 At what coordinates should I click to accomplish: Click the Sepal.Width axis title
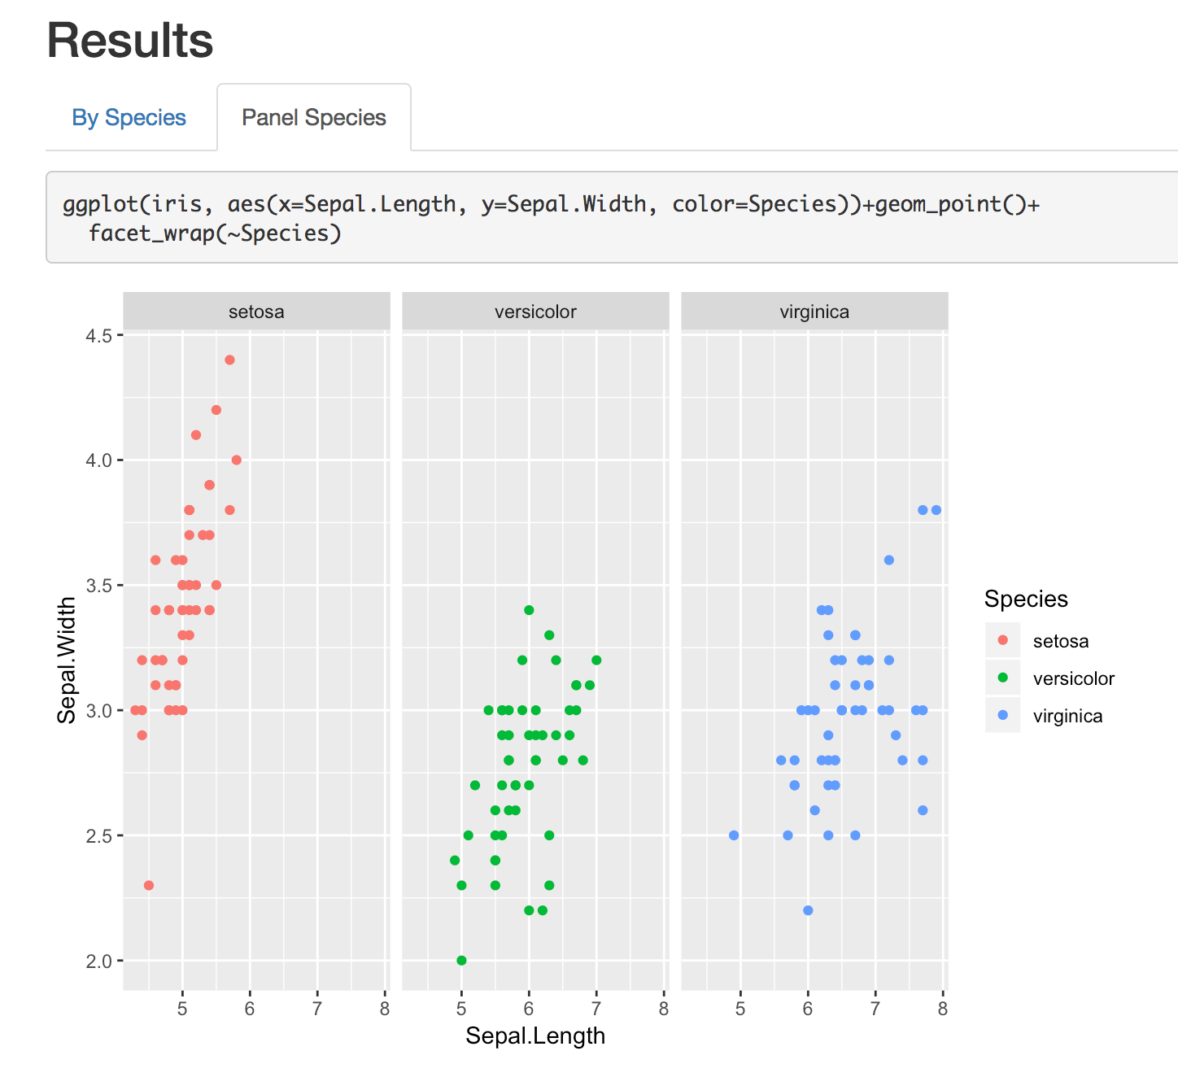pyautogui.click(x=67, y=661)
